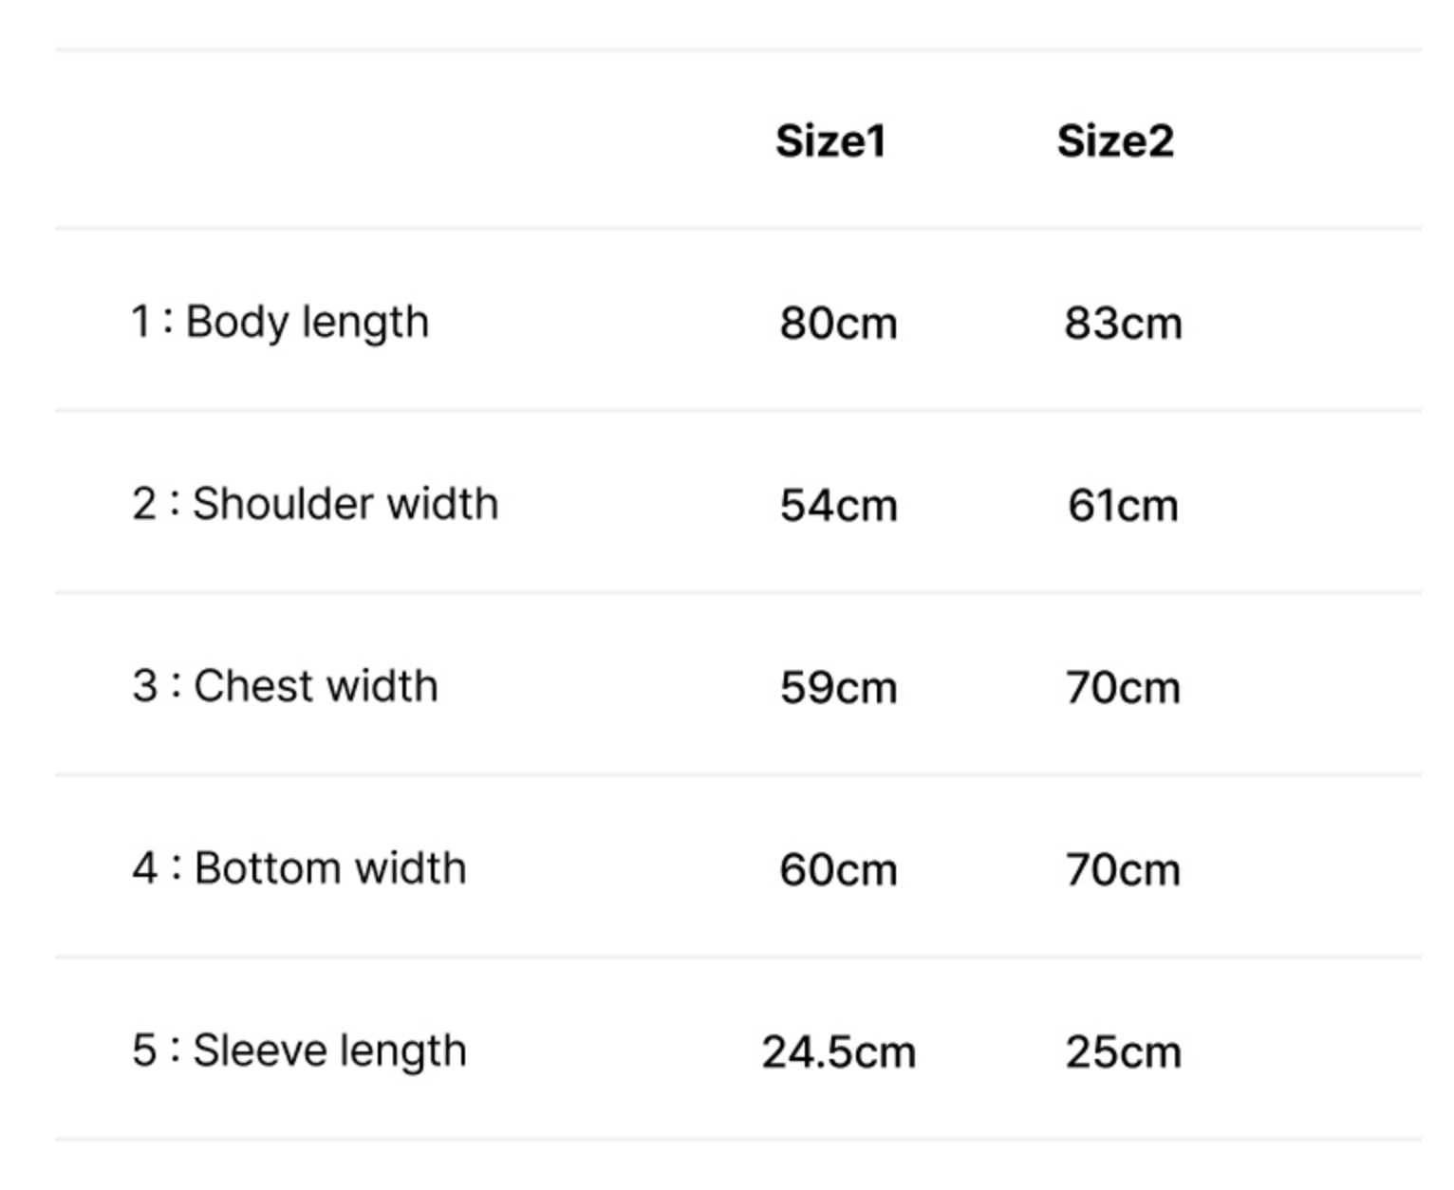
Task: Click the number 1 before Body length
Action: [x=140, y=322]
